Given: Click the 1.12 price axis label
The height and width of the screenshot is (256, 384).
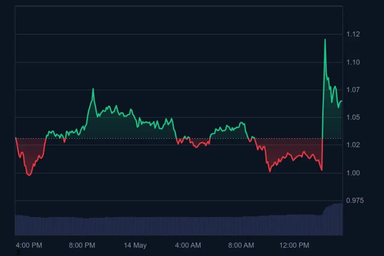Looking at the screenshot, I should [x=352, y=34].
